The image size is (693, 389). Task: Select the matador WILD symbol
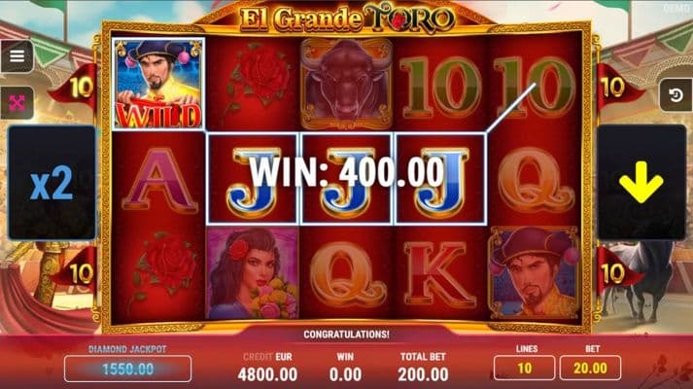click(x=158, y=84)
